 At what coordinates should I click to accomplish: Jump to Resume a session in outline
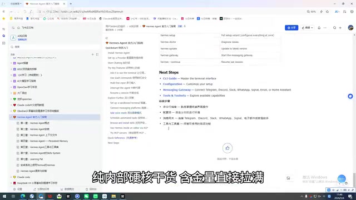tap(125, 93)
